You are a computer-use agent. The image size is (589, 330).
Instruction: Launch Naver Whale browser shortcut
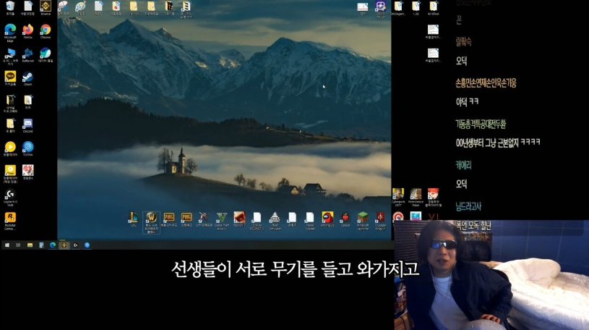tap(46, 55)
